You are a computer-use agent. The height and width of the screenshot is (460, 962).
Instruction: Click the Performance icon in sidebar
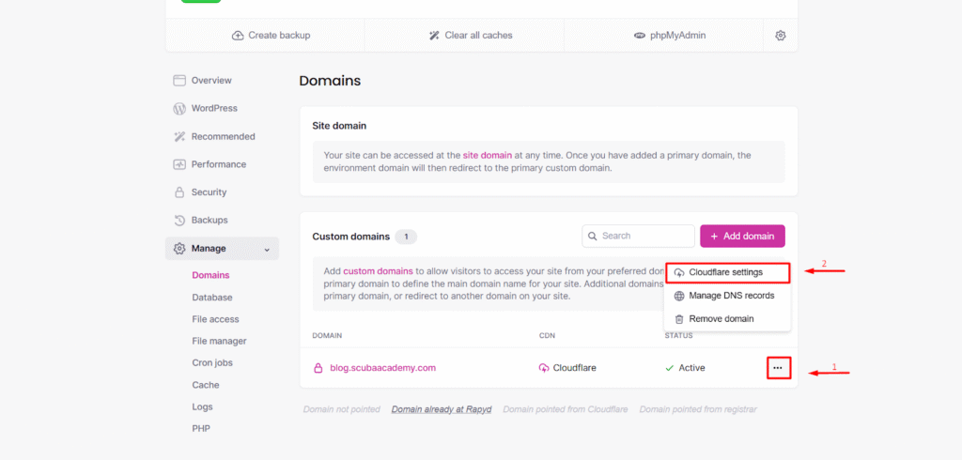coord(179,164)
